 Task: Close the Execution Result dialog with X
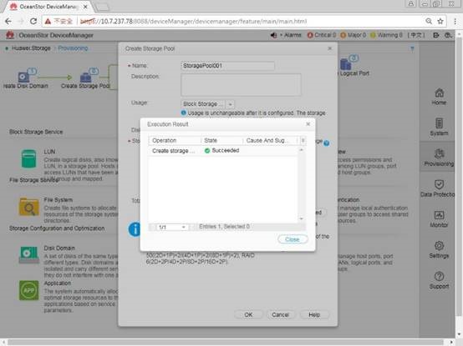point(308,124)
